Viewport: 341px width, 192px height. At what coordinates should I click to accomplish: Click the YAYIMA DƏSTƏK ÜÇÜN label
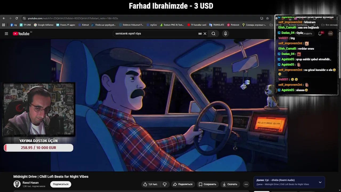[x=38, y=141]
